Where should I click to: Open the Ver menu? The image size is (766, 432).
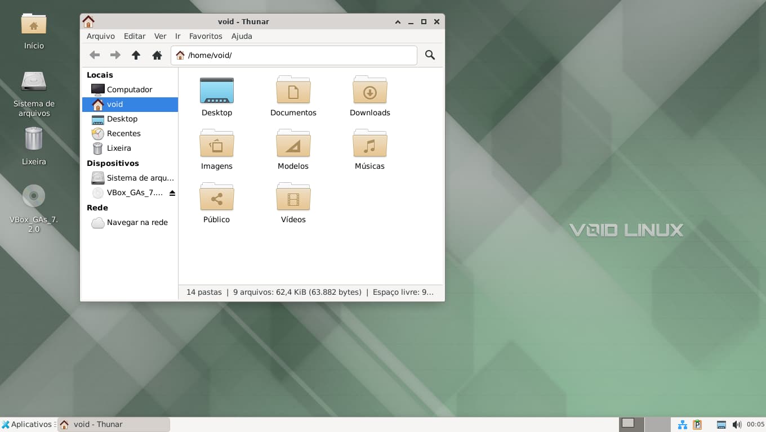point(160,36)
